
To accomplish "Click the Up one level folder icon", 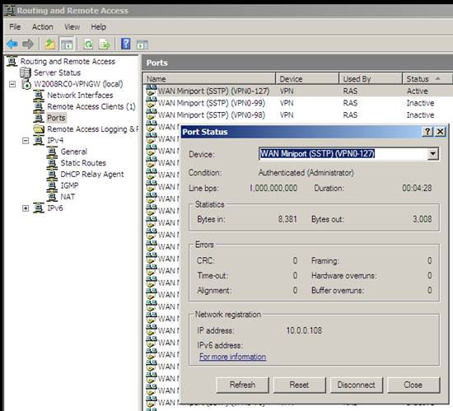I will point(50,44).
